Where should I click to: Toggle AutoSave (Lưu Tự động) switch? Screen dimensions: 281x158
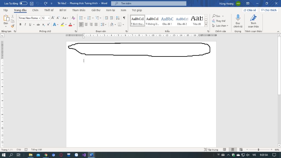(x=23, y=3)
